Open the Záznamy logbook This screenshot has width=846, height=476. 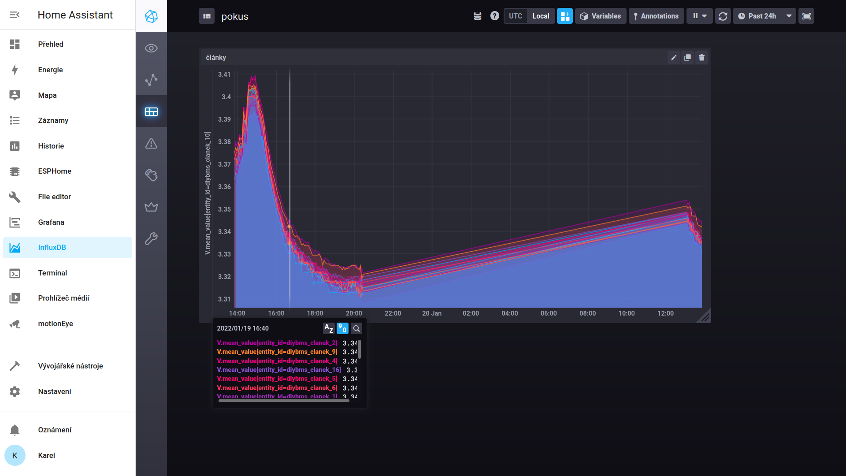[x=67, y=120]
